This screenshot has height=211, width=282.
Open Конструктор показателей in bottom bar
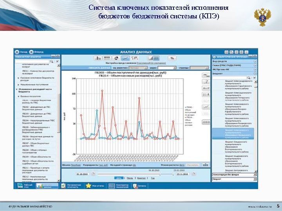[119, 186]
